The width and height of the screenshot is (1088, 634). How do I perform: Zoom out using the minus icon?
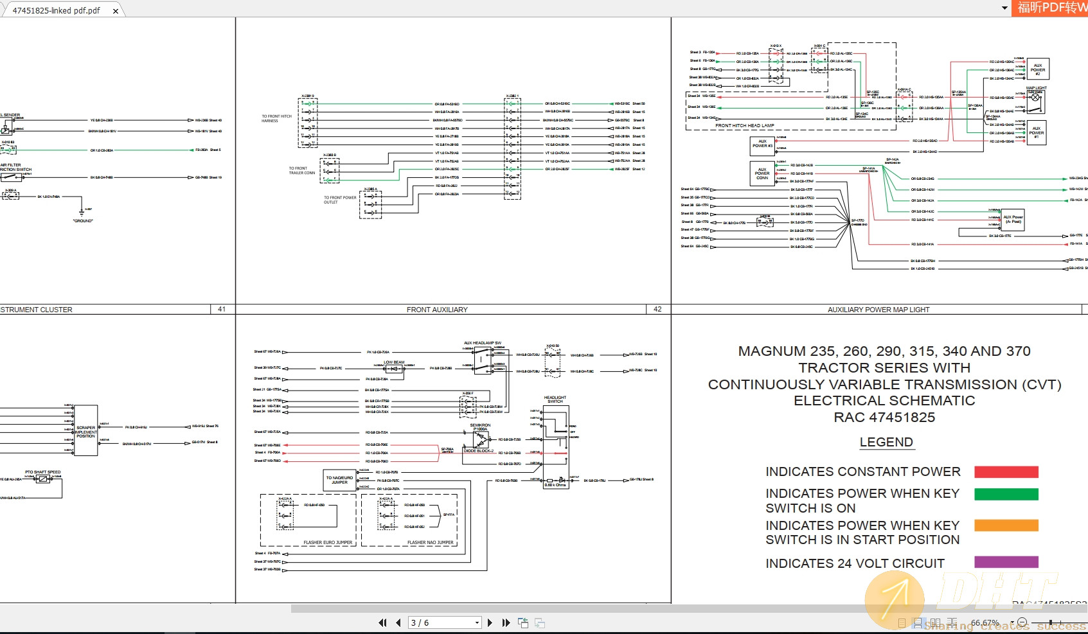tap(1022, 622)
